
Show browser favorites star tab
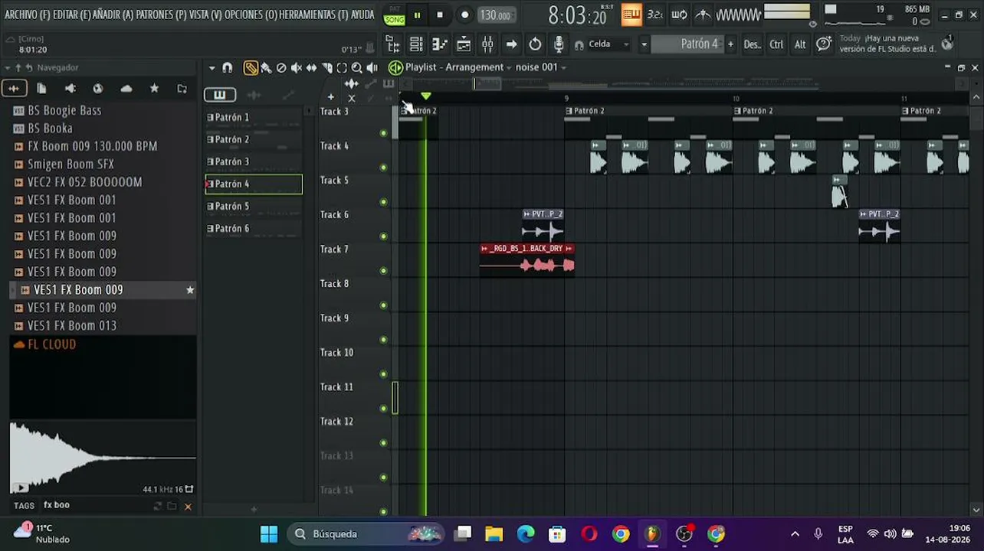pos(154,89)
